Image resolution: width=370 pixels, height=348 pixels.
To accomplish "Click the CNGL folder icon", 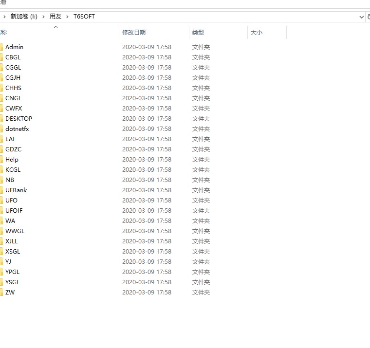I will tap(1, 98).
